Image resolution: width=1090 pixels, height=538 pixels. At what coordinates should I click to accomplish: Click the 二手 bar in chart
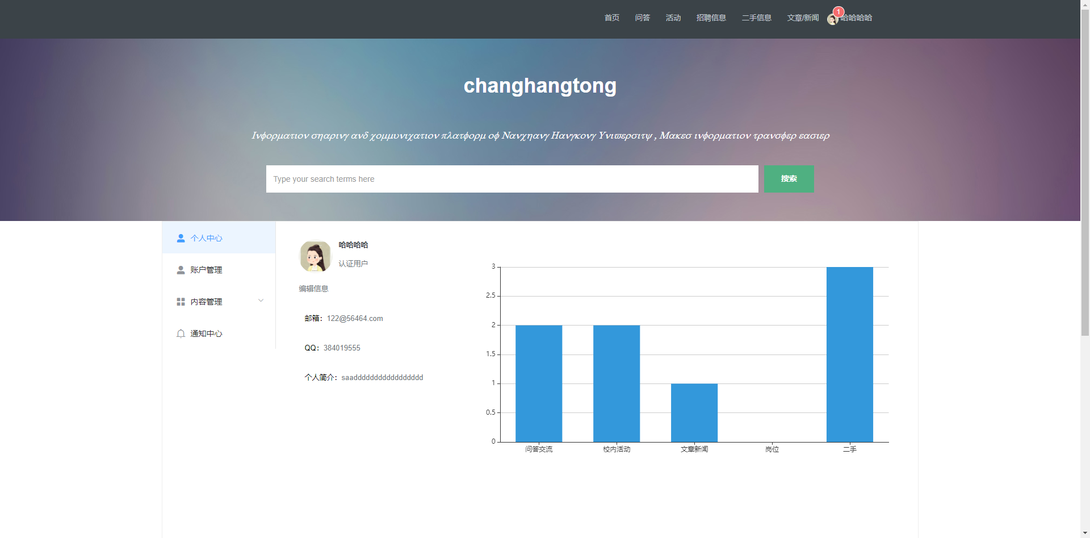(x=850, y=355)
